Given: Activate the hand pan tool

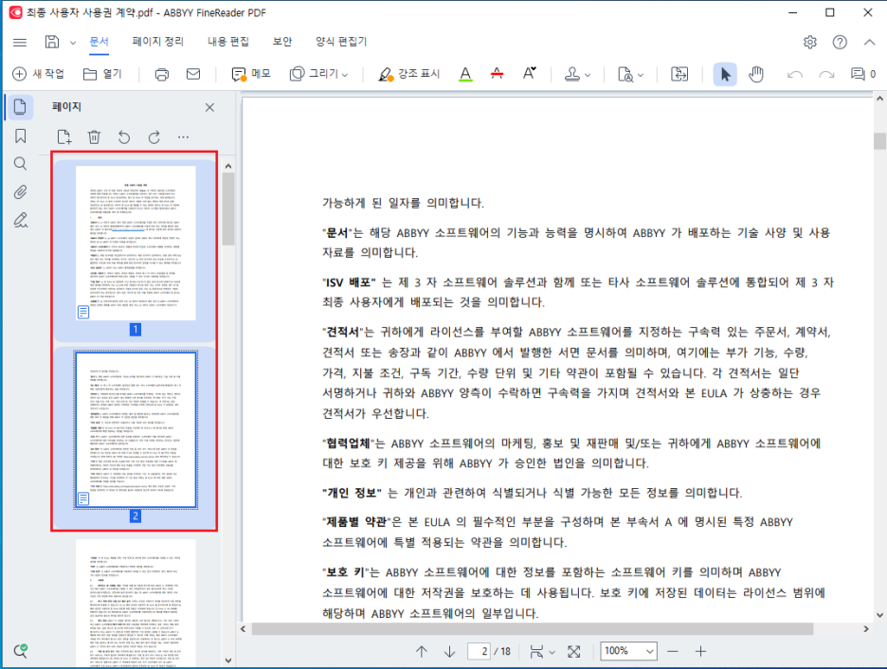Looking at the screenshot, I should (756, 74).
